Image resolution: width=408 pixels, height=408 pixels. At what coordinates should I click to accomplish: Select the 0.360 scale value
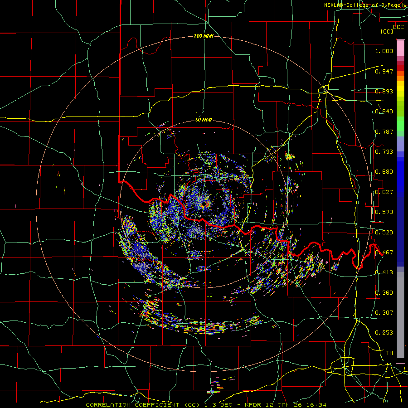pyautogui.click(x=384, y=293)
